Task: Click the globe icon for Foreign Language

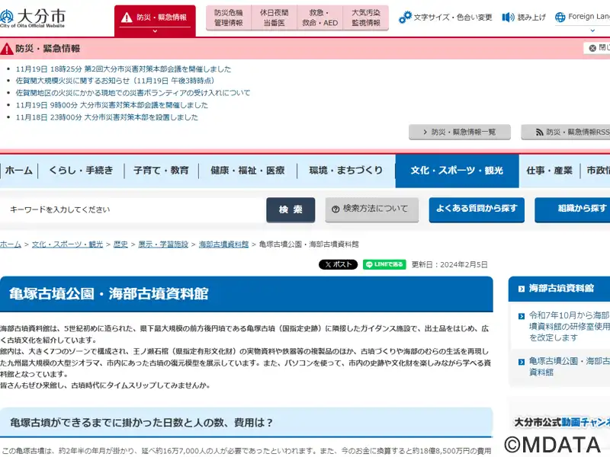Action: pos(560,17)
